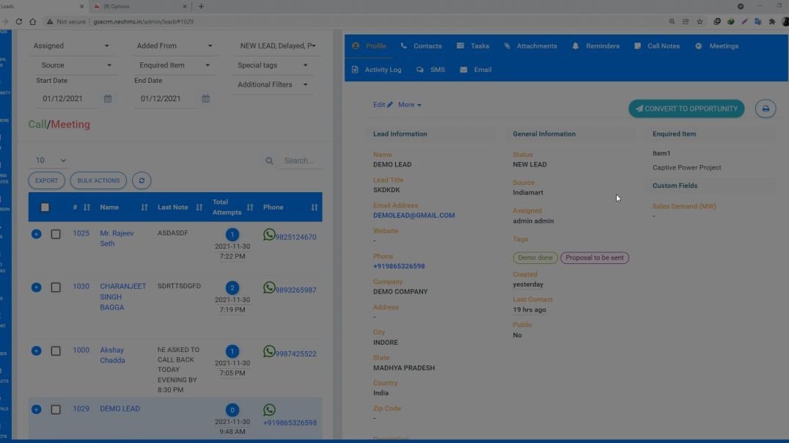Tick the checkbox for lead 1025

[56, 233]
